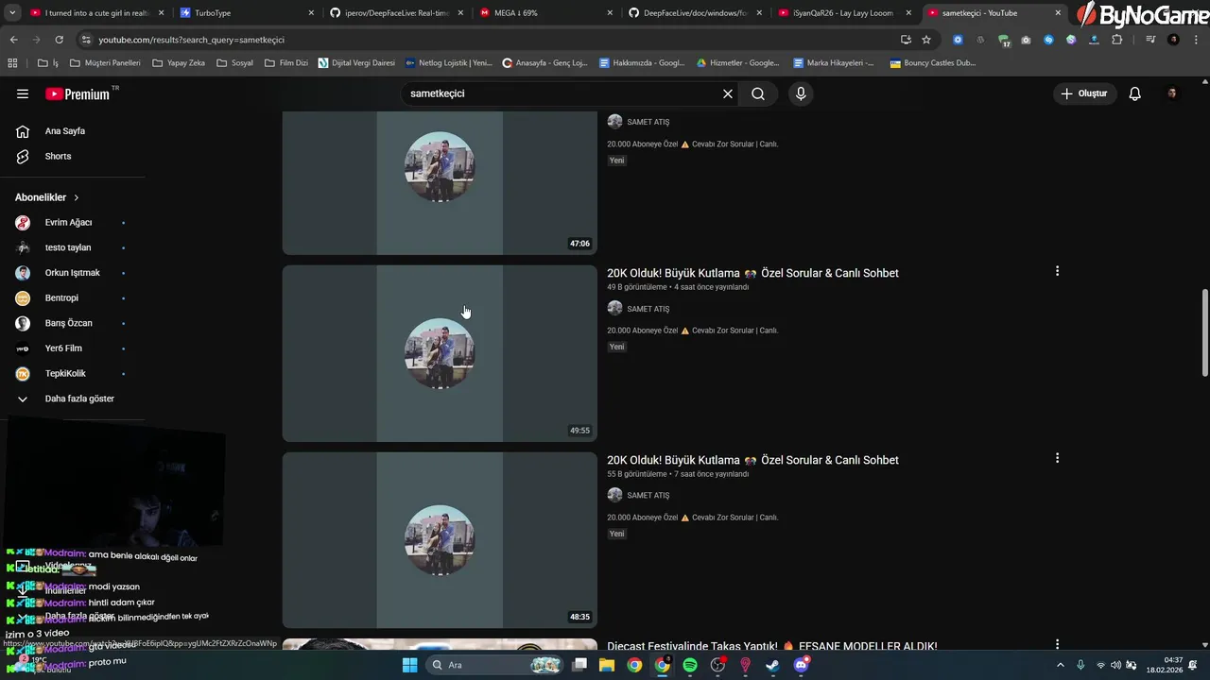Open tab search dropdown arrow
Viewport: 1210px width, 680px height.
point(12,13)
